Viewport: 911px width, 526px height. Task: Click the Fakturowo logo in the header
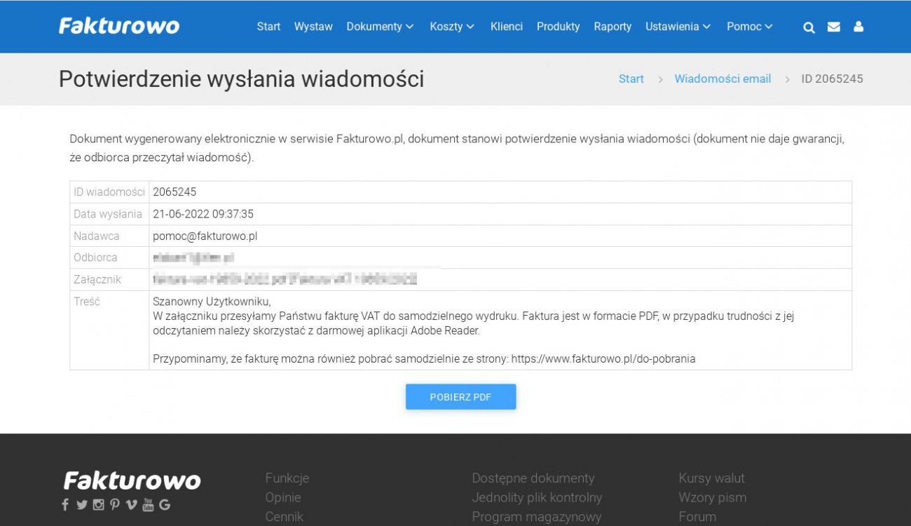click(x=119, y=27)
